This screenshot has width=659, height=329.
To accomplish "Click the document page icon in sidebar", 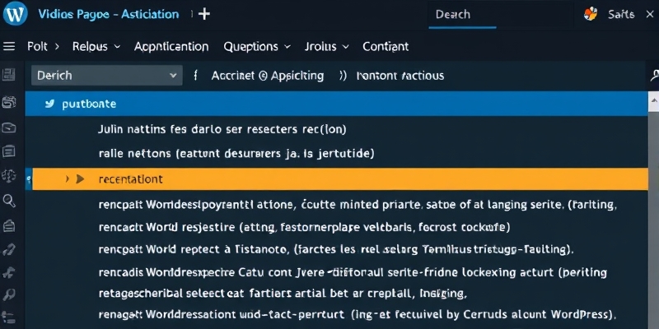I will pyautogui.click(x=9, y=151).
